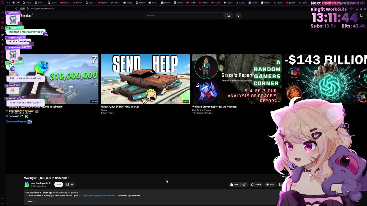The height and width of the screenshot is (206, 367).
Task: Click the YouTube Premium logo
Action: click(26, 15)
